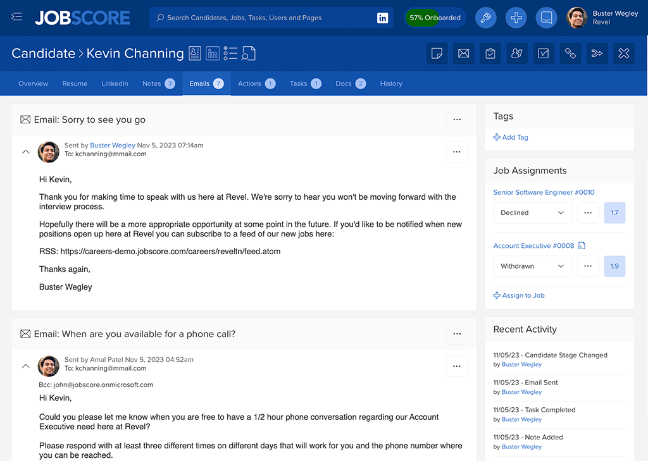Screen dimensions: 648x461
Task: Click document icon next to Account Executive #0008
Action: point(582,246)
